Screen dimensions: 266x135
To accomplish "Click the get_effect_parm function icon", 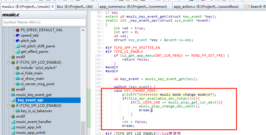I will coord(17,52).
